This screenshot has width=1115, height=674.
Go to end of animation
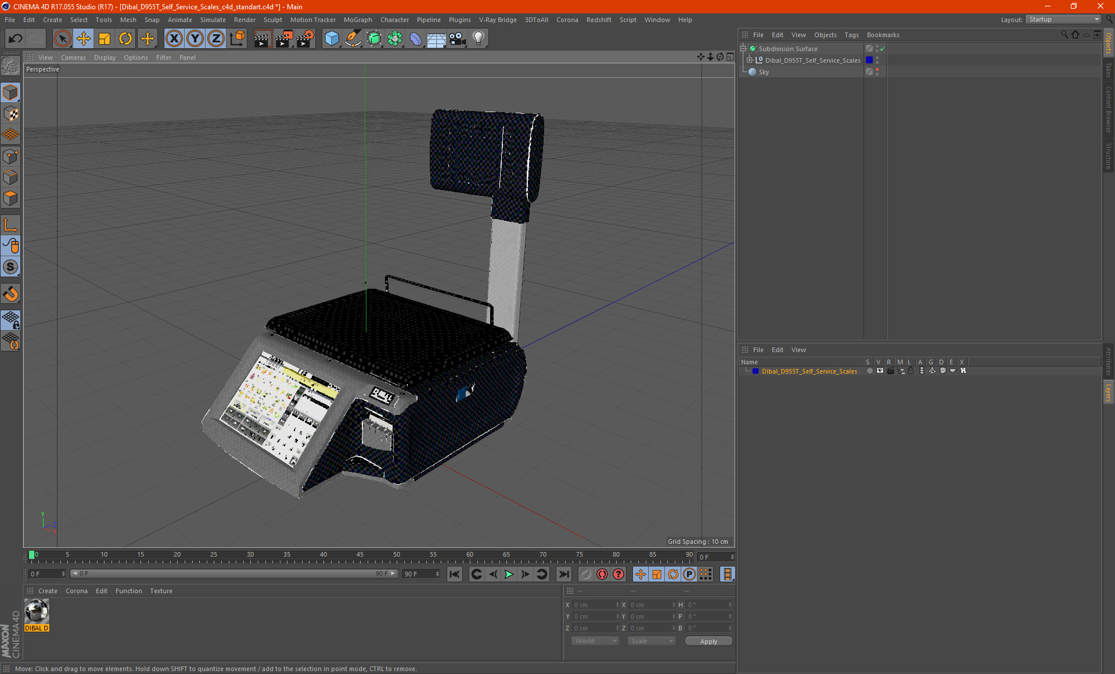point(563,574)
